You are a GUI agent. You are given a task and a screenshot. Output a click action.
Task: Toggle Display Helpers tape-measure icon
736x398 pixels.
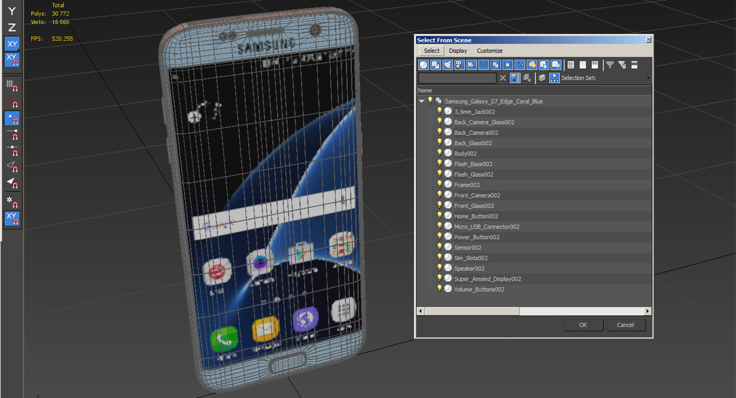471,65
